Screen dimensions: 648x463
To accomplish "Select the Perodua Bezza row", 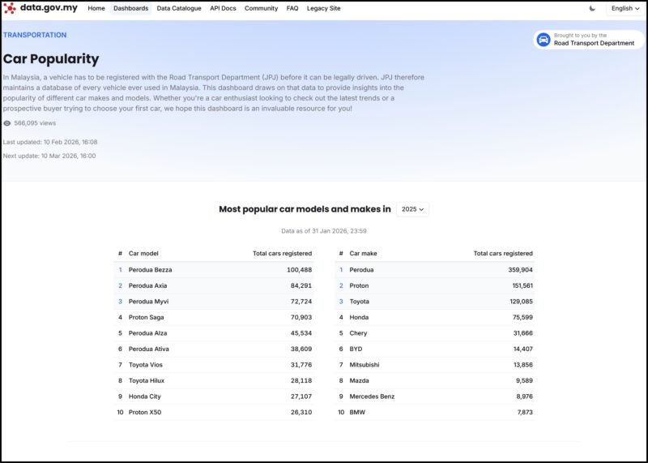I will [214, 270].
